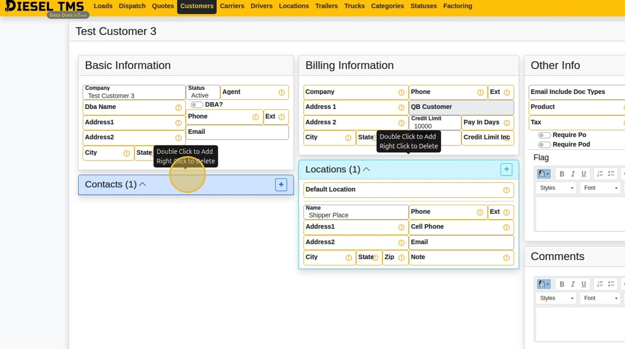Image resolution: width=625 pixels, height=349 pixels.
Task: Go to the Carriers page
Action: click(232, 6)
